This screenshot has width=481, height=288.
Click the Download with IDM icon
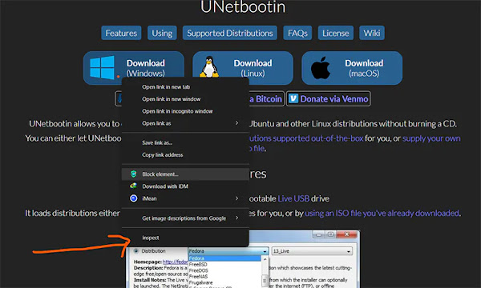point(133,186)
